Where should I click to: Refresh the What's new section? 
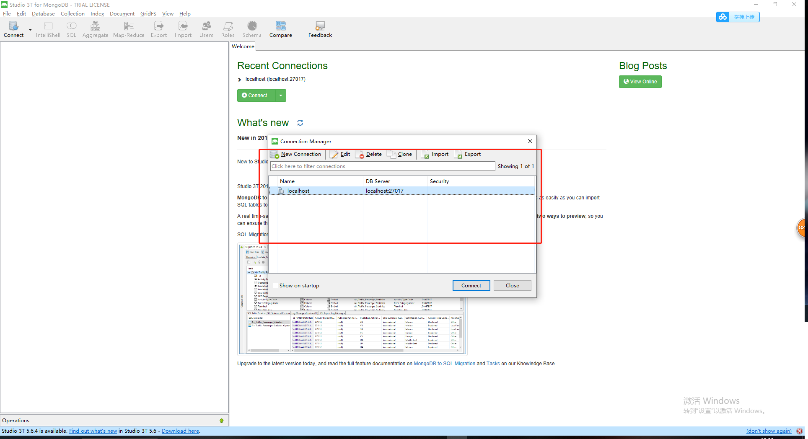(x=300, y=123)
